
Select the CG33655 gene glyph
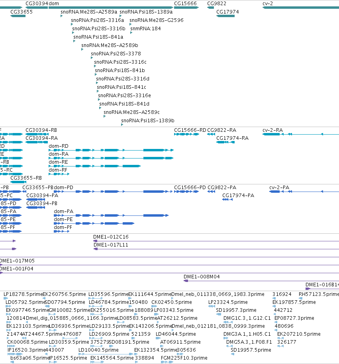(x=18, y=16)
